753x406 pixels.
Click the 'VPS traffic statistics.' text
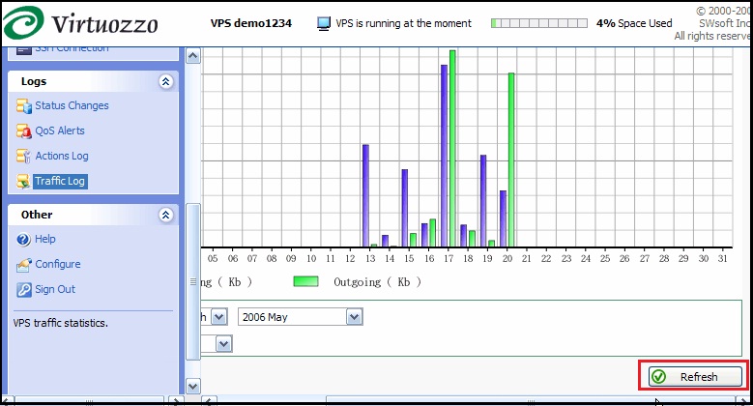(x=61, y=323)
